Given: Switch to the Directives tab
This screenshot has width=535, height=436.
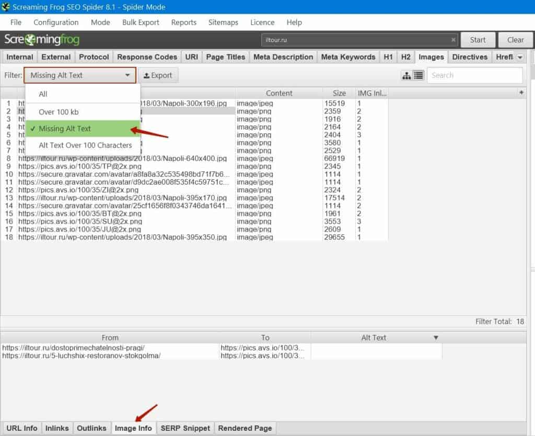Looking at the screenshot, I should click(x=470, y=57).
